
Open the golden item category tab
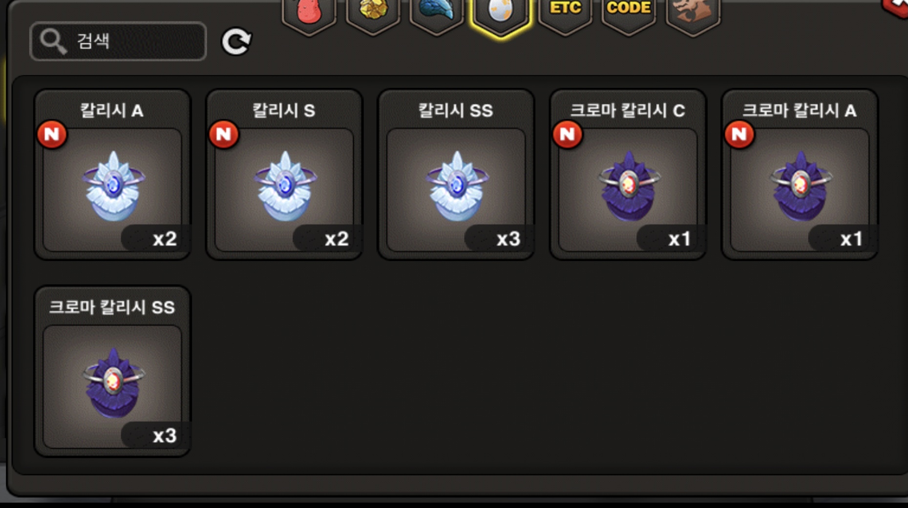tap(373, 16)
